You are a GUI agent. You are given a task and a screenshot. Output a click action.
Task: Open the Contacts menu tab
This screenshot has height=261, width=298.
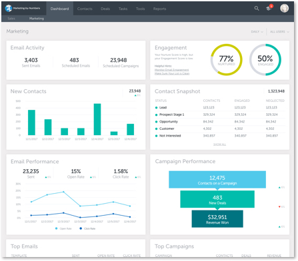tap(85, 9)
